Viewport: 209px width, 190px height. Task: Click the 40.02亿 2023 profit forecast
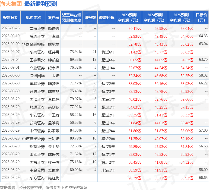pos(135,99)
